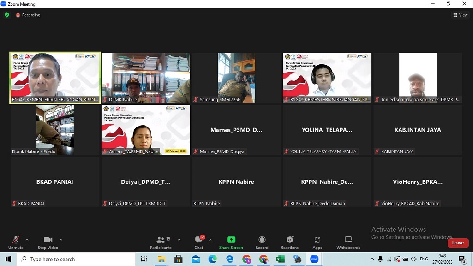
Task: Stop the video camera
Action: (48, 243)
